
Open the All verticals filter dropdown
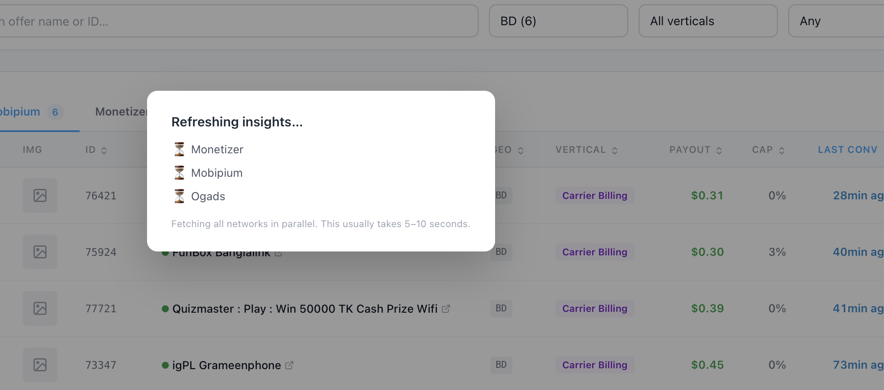click(708, 21)
